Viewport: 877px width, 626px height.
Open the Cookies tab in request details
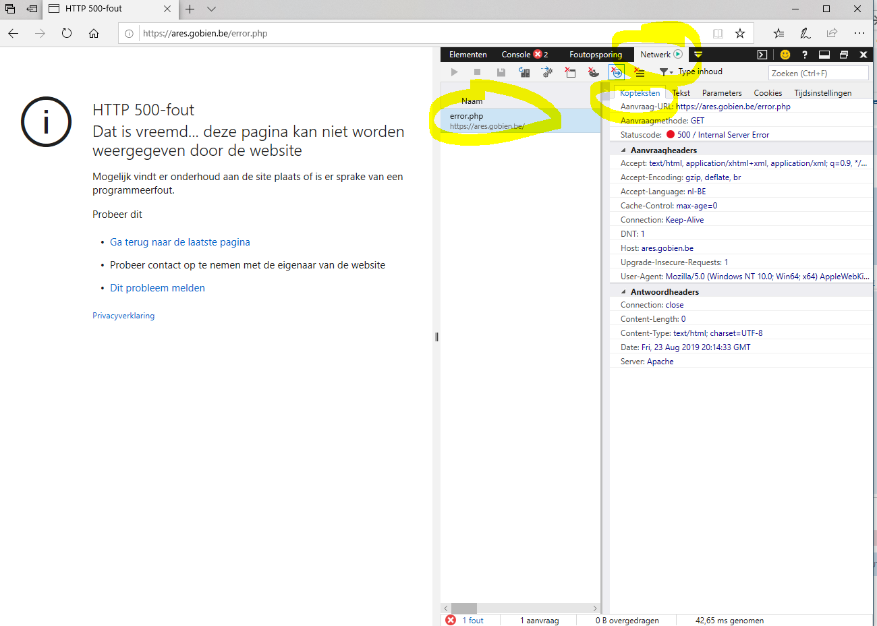768,93
